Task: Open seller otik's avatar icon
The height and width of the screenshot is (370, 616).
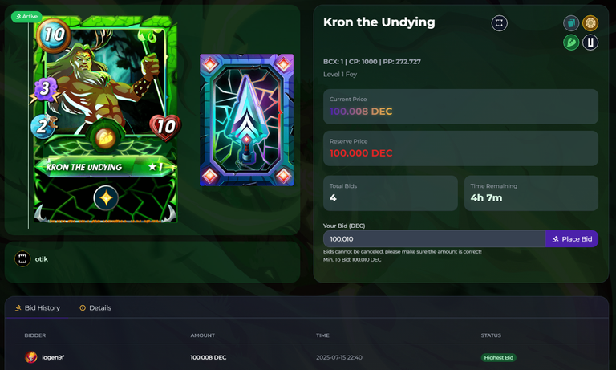Action: pyautogui.click(x=22, y=258)
